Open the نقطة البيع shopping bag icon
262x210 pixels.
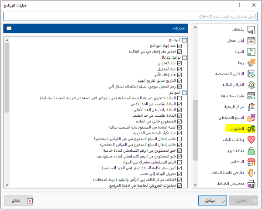coord(252,151)
